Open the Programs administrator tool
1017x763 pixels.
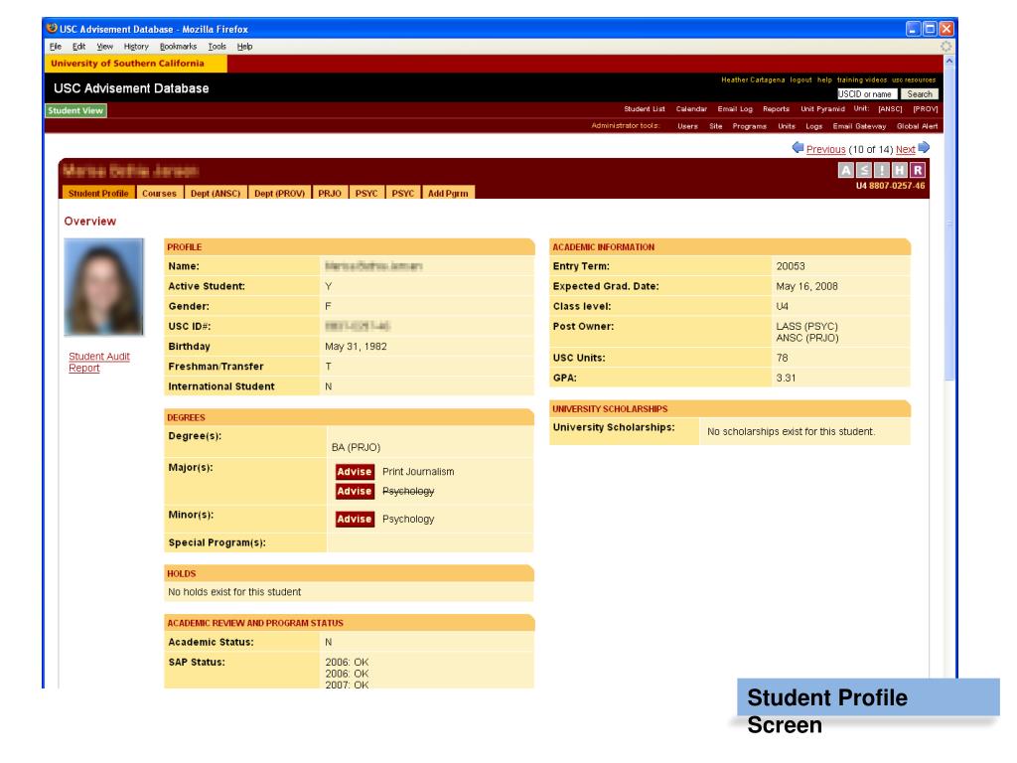[x=750, y=126]
